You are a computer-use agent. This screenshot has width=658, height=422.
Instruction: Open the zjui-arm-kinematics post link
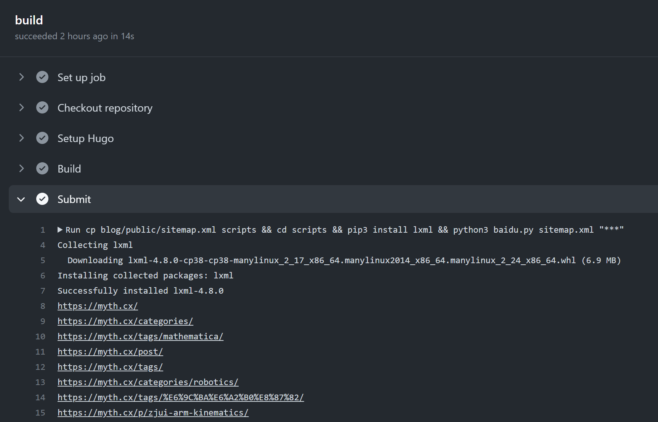tap(153, 413)
